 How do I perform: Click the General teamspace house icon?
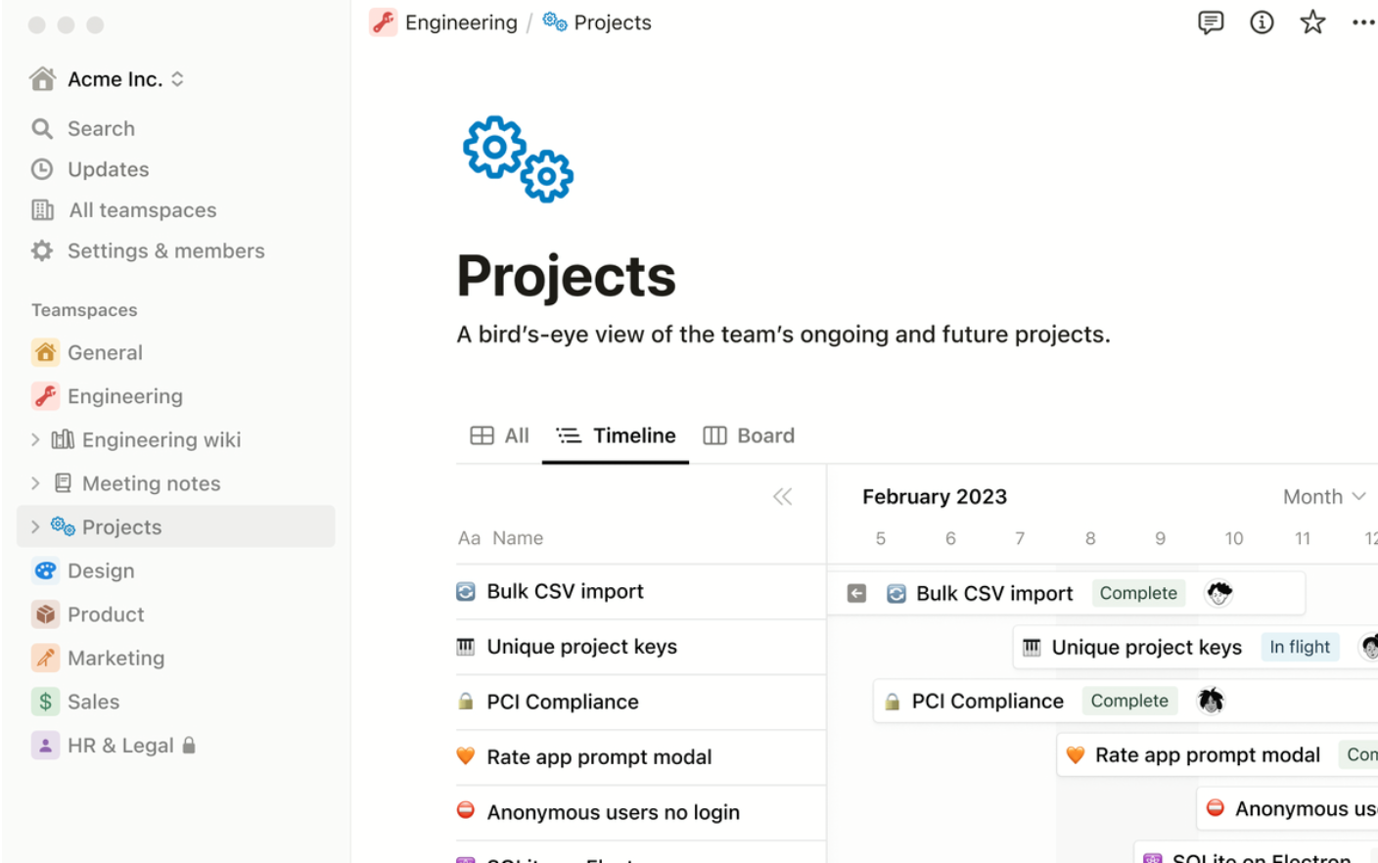45,352
